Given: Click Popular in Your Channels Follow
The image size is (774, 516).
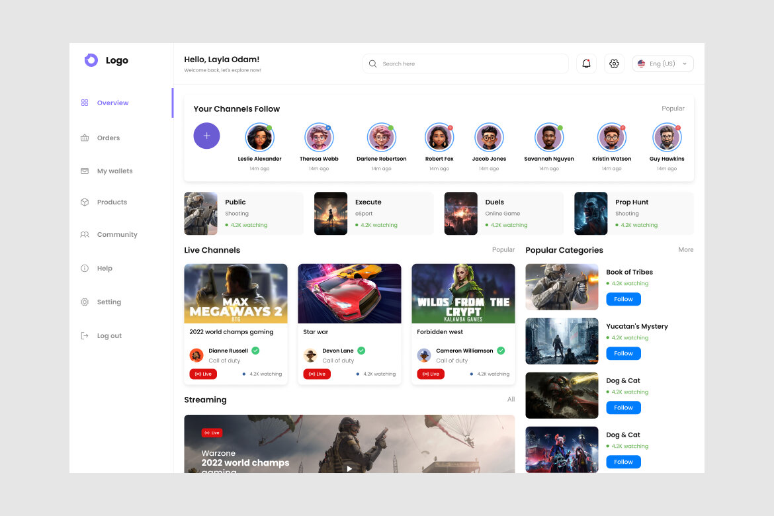Looking at the screenshot, I should pyautogui.click(x=673, y=108).
